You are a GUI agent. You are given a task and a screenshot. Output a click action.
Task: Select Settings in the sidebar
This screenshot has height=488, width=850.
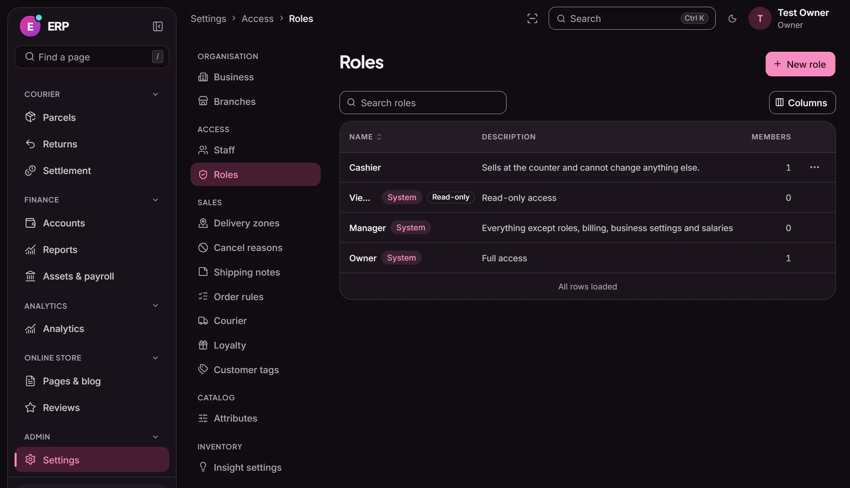[x=92, y=460]
